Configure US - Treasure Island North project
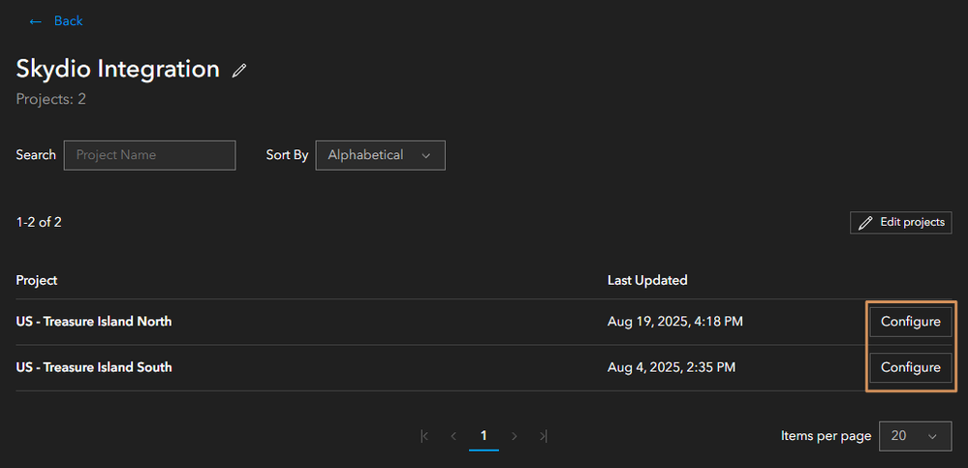 [x=910, y=322]
